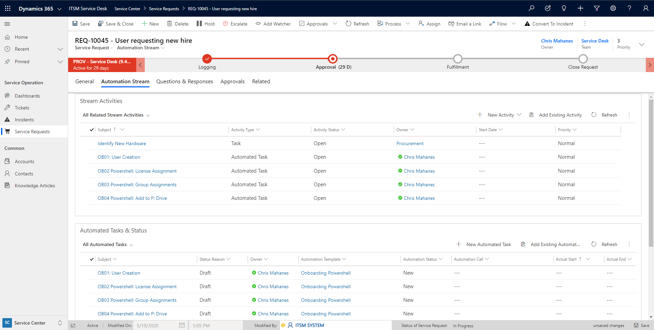Expand the Flow command dropdown arrow
Screen dimensions: 654x330
click(x=514, y=24)
